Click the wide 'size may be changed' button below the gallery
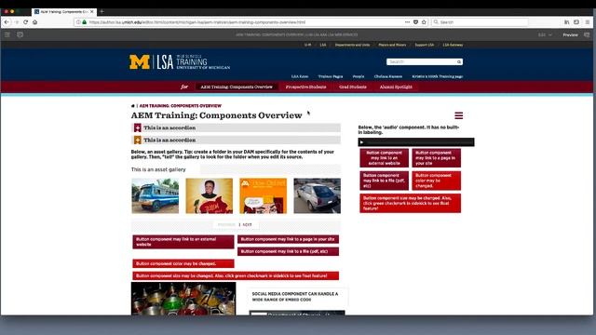The height and width of the screenshot is (335, 596). coord(236,275)
